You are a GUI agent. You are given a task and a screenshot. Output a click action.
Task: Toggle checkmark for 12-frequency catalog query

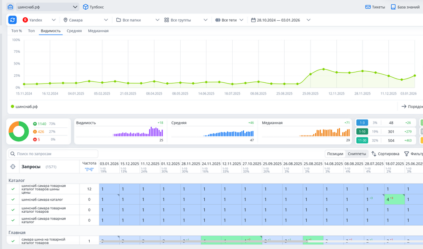pos(13,189)
